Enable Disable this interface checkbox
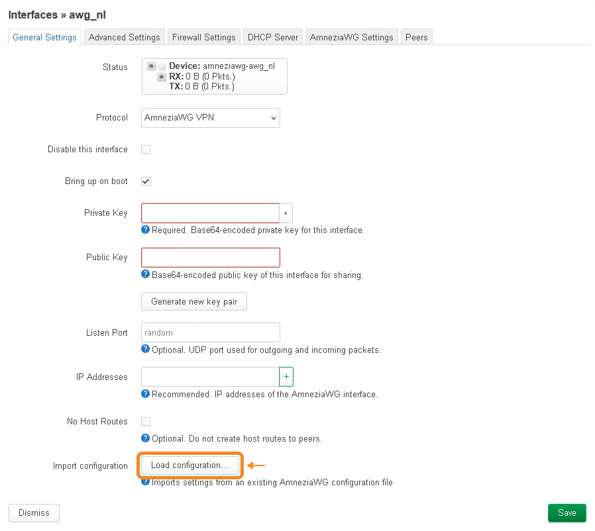This screenshot has width=595, height=531. click(x=146, y=150)
